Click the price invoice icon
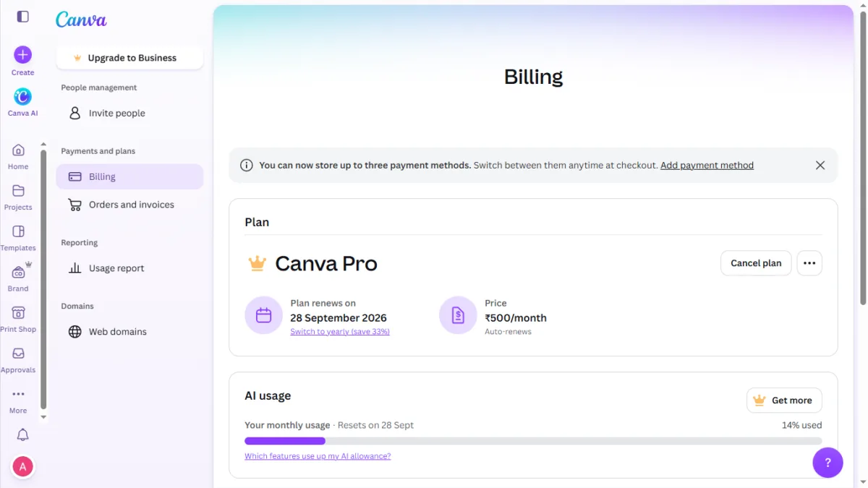Screen dimensions: 868x488 pyautogui.click(x=458, y=315)
